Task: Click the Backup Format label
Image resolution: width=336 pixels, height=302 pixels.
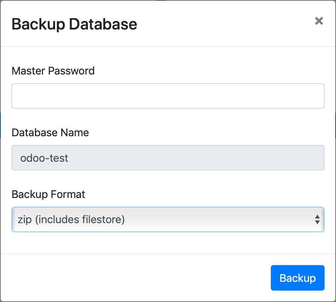Action: 48,194
